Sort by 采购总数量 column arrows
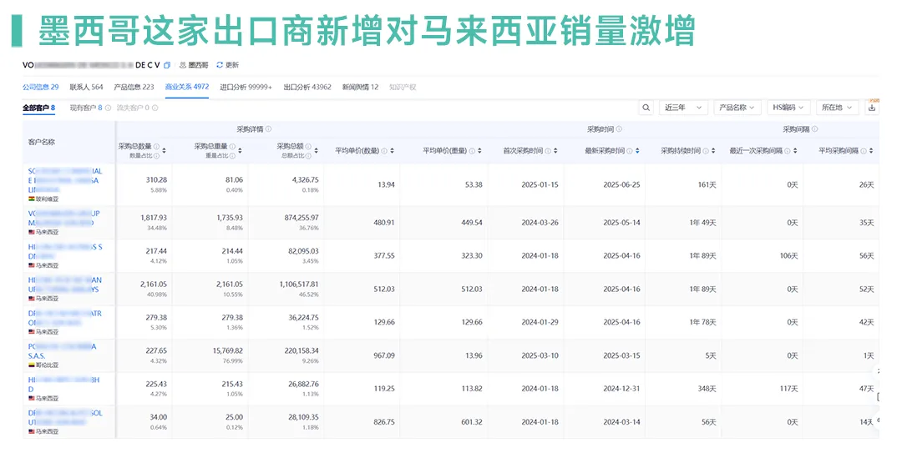Image resolution: width=902 pixels, height=453 pixels. 164,150
